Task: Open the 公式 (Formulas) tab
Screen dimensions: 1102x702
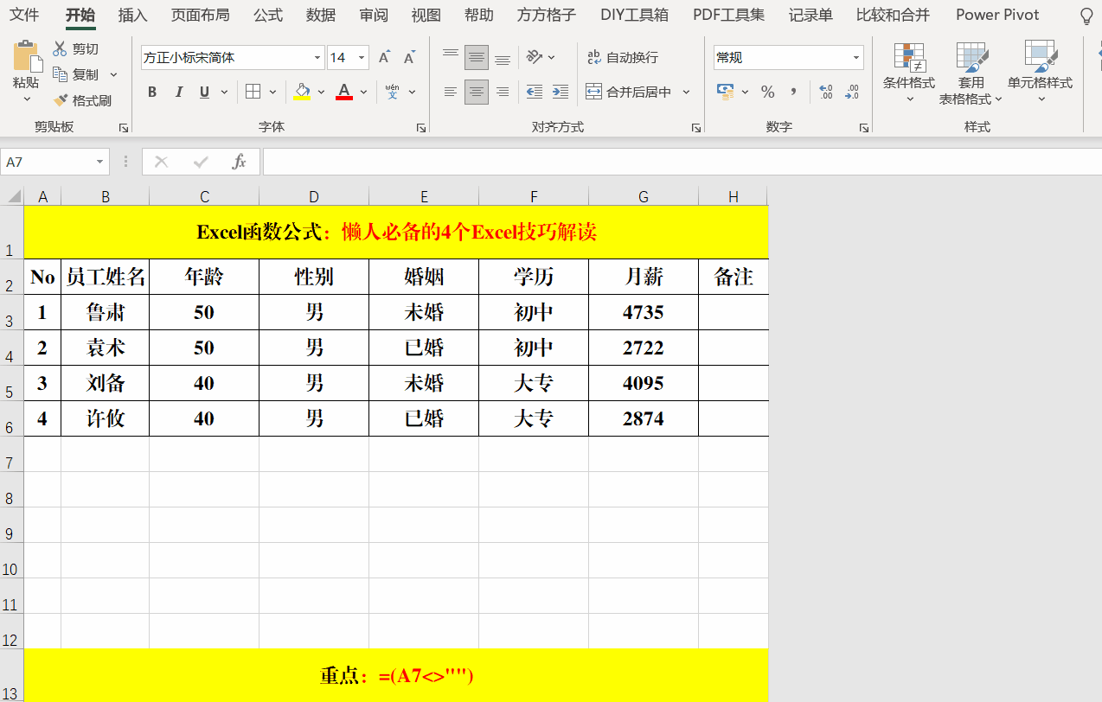Action: (268, 15)
